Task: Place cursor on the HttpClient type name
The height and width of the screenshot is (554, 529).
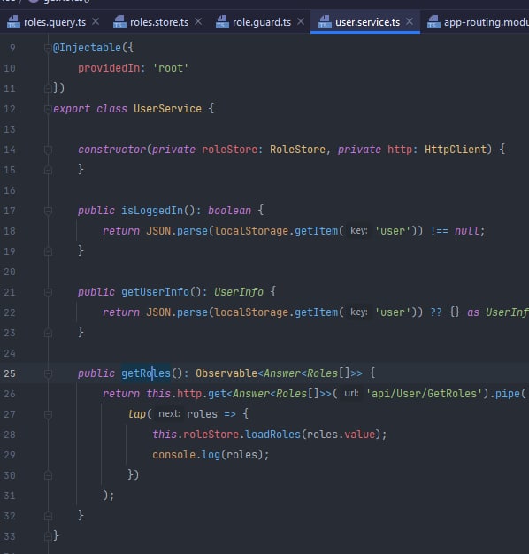Action: [456, 150]
